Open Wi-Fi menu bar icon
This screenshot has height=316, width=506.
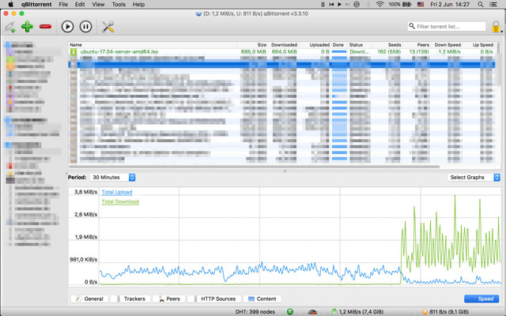(379, 4)
